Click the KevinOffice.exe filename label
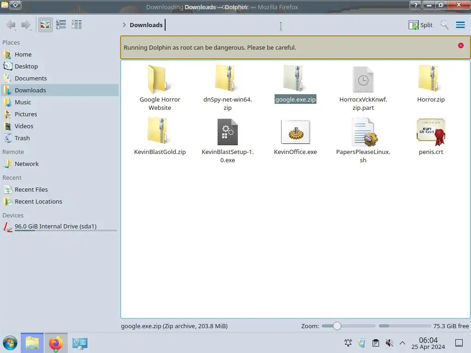Viewport: 471px width, 353px height. click(x=296, y=152)
